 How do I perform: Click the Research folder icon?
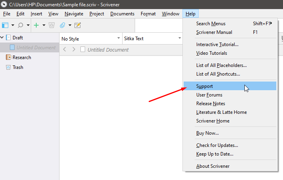(x=8, y=57)
